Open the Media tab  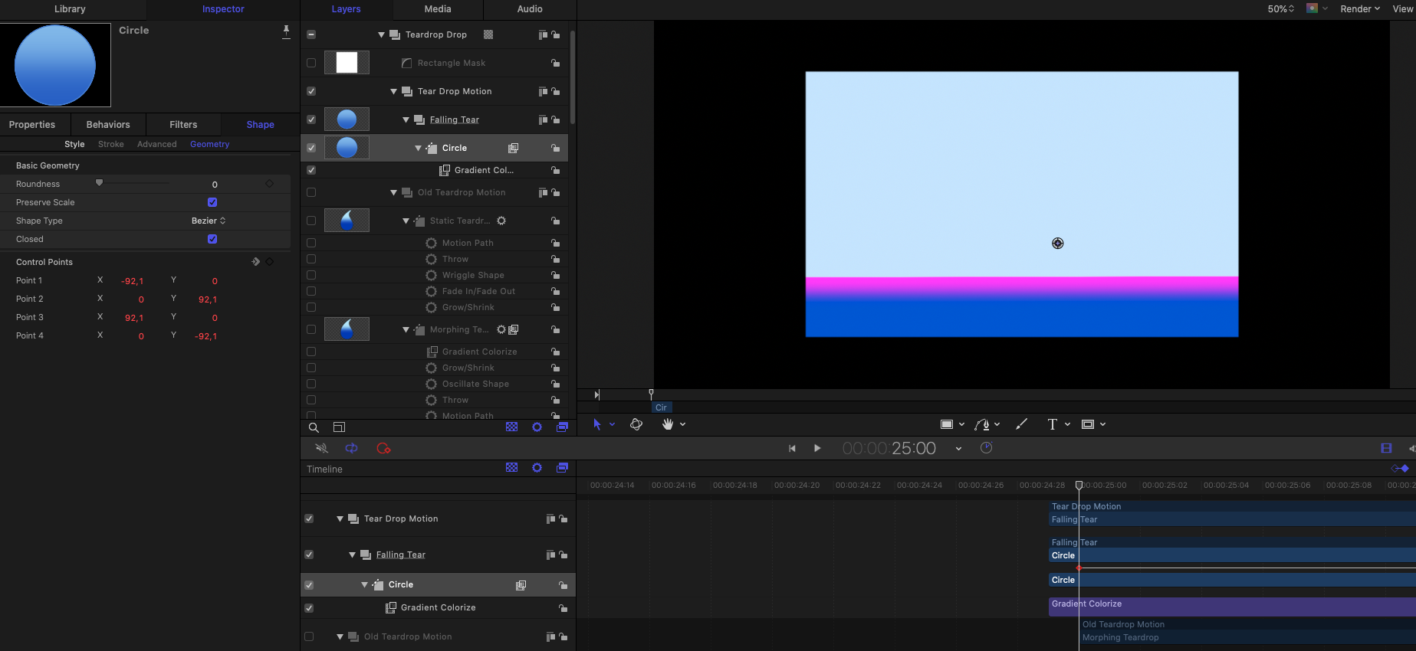coord(438,9)
